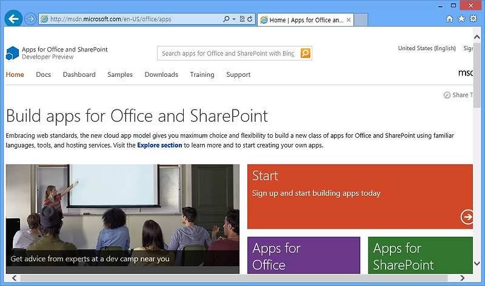
Task: Open the Home navigation item
Action: (15, 74)
